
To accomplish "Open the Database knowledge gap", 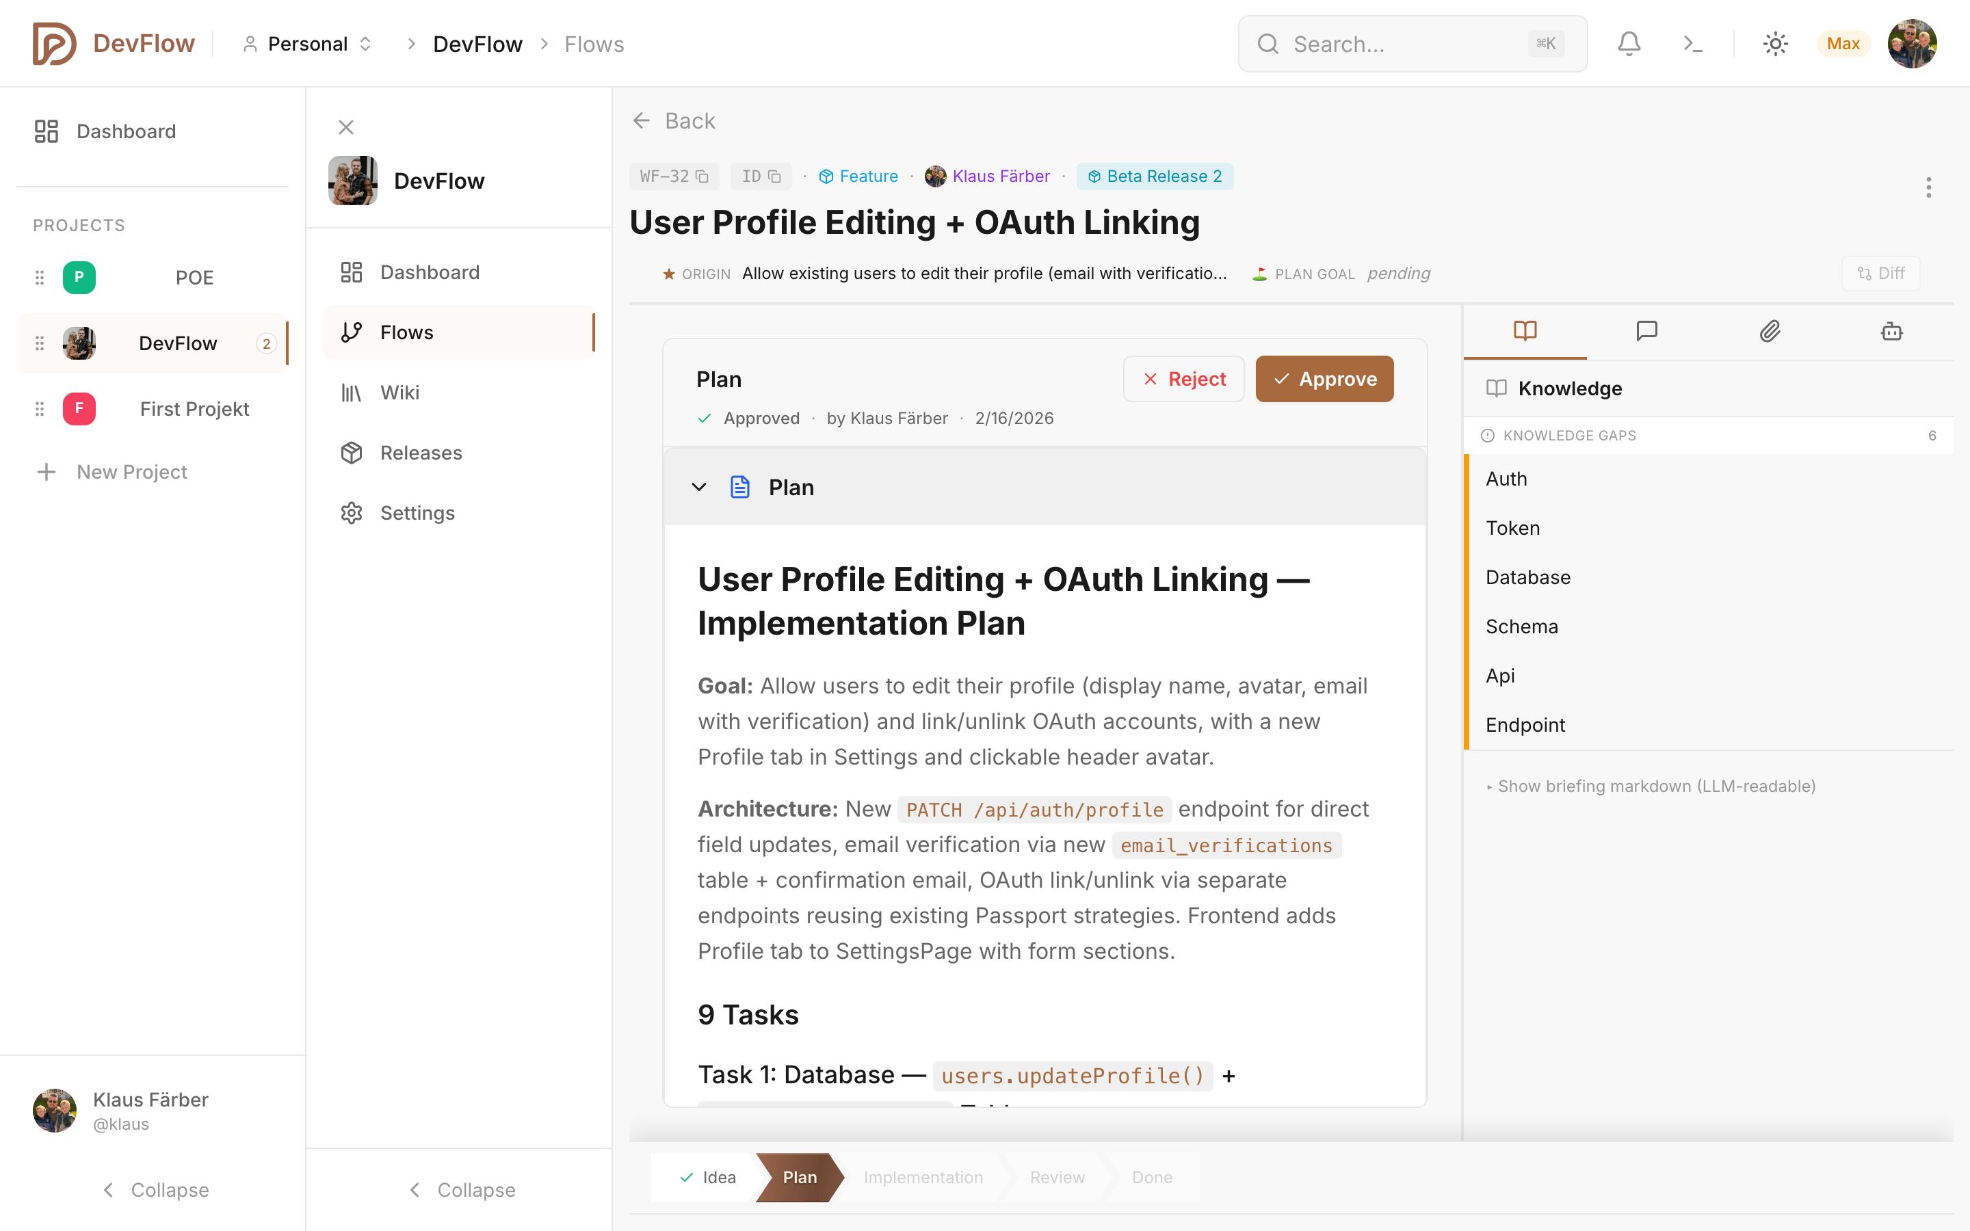I will point(1708,577).
